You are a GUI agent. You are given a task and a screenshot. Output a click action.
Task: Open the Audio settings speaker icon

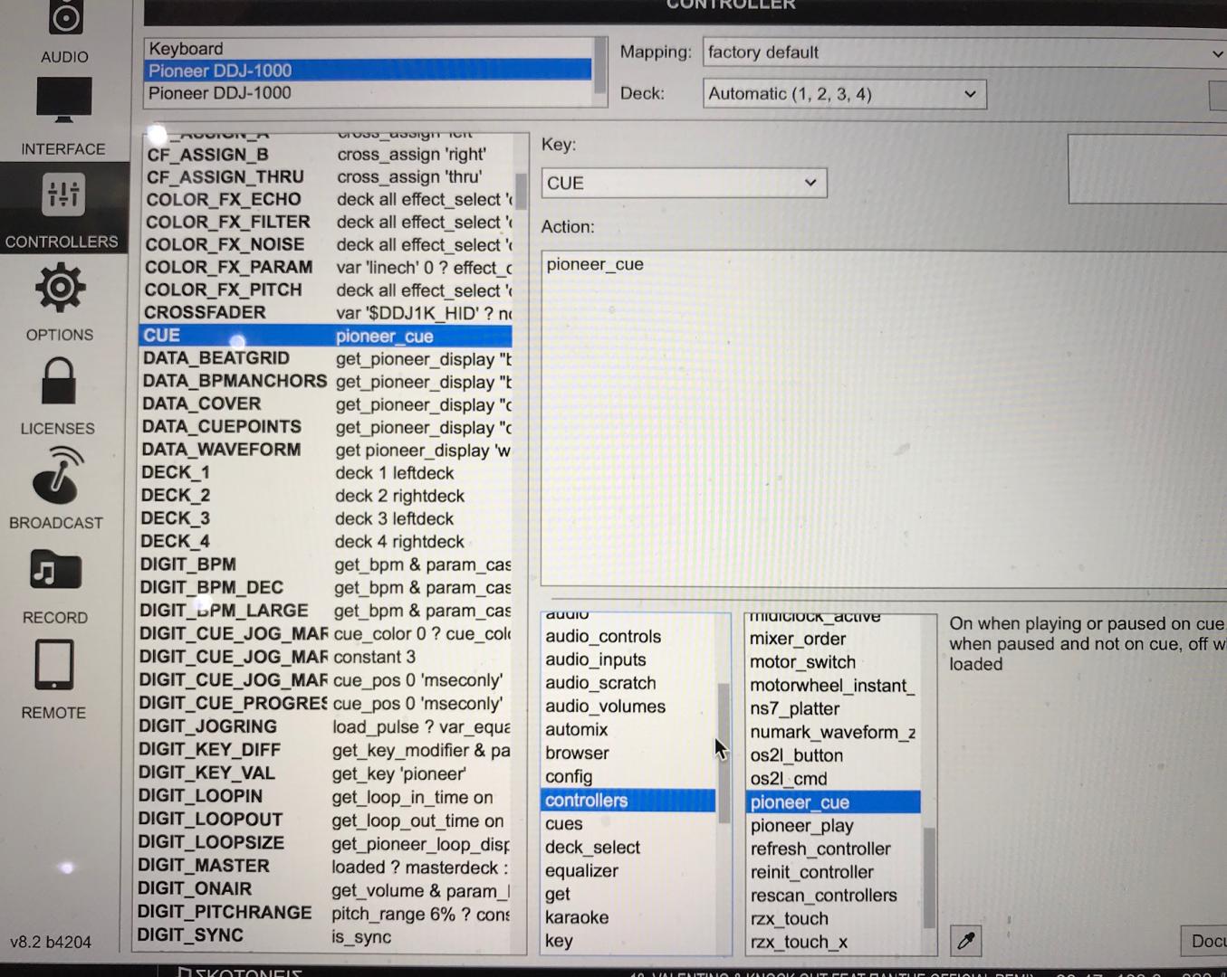point(65,18)
